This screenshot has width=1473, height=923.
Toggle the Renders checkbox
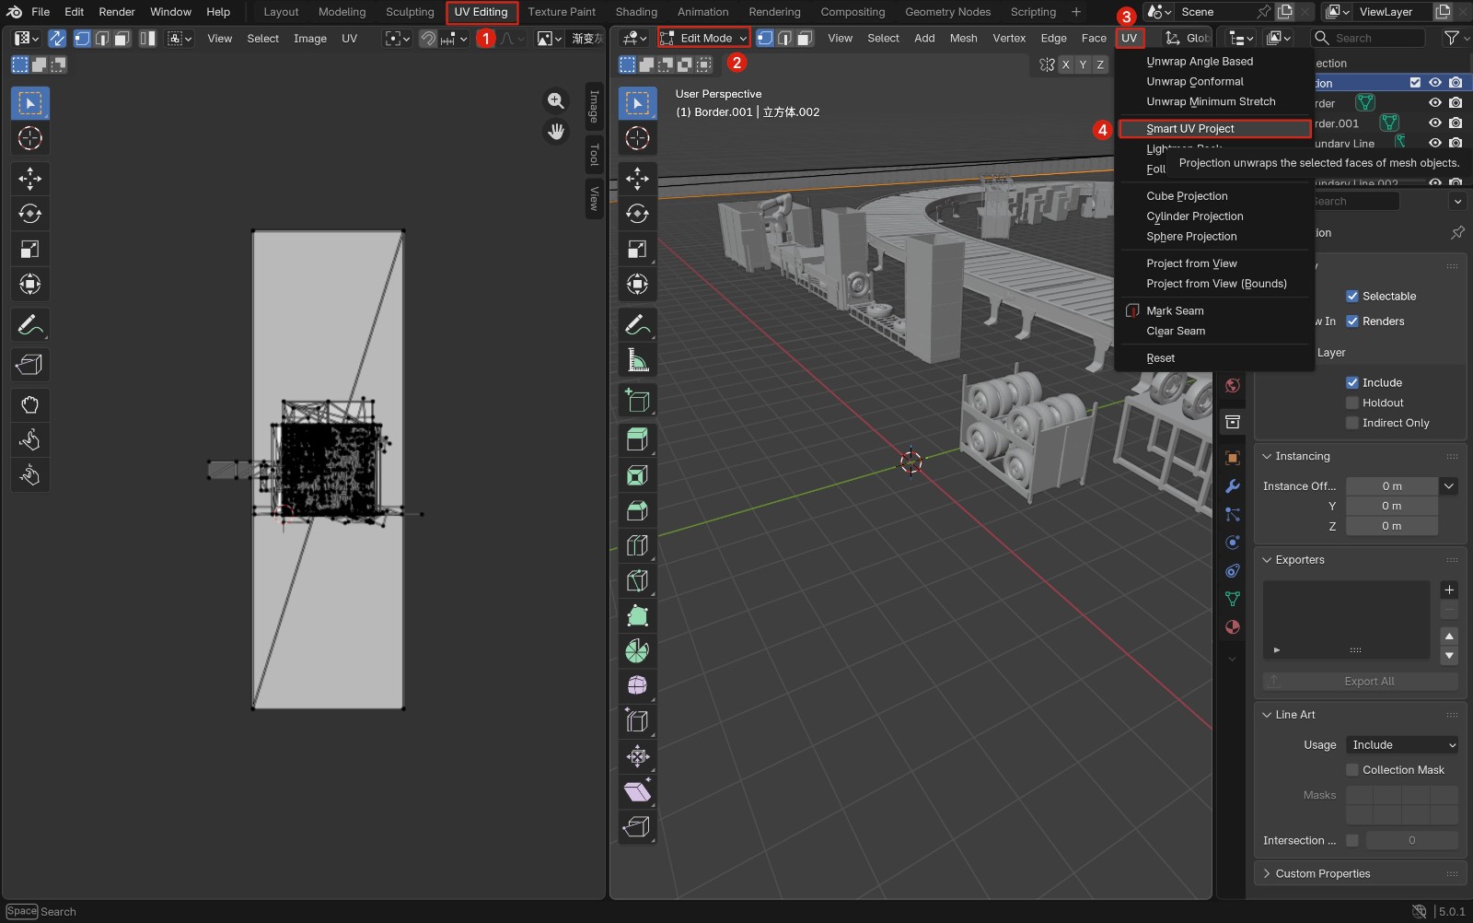(1352, 321)
